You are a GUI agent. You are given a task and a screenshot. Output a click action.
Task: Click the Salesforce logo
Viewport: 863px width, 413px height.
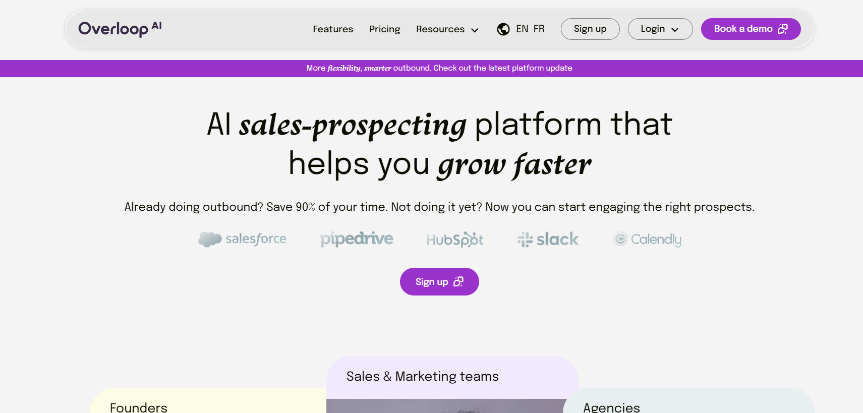coord(242,239)
